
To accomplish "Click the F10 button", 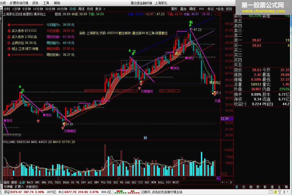I will click(201, 9).
